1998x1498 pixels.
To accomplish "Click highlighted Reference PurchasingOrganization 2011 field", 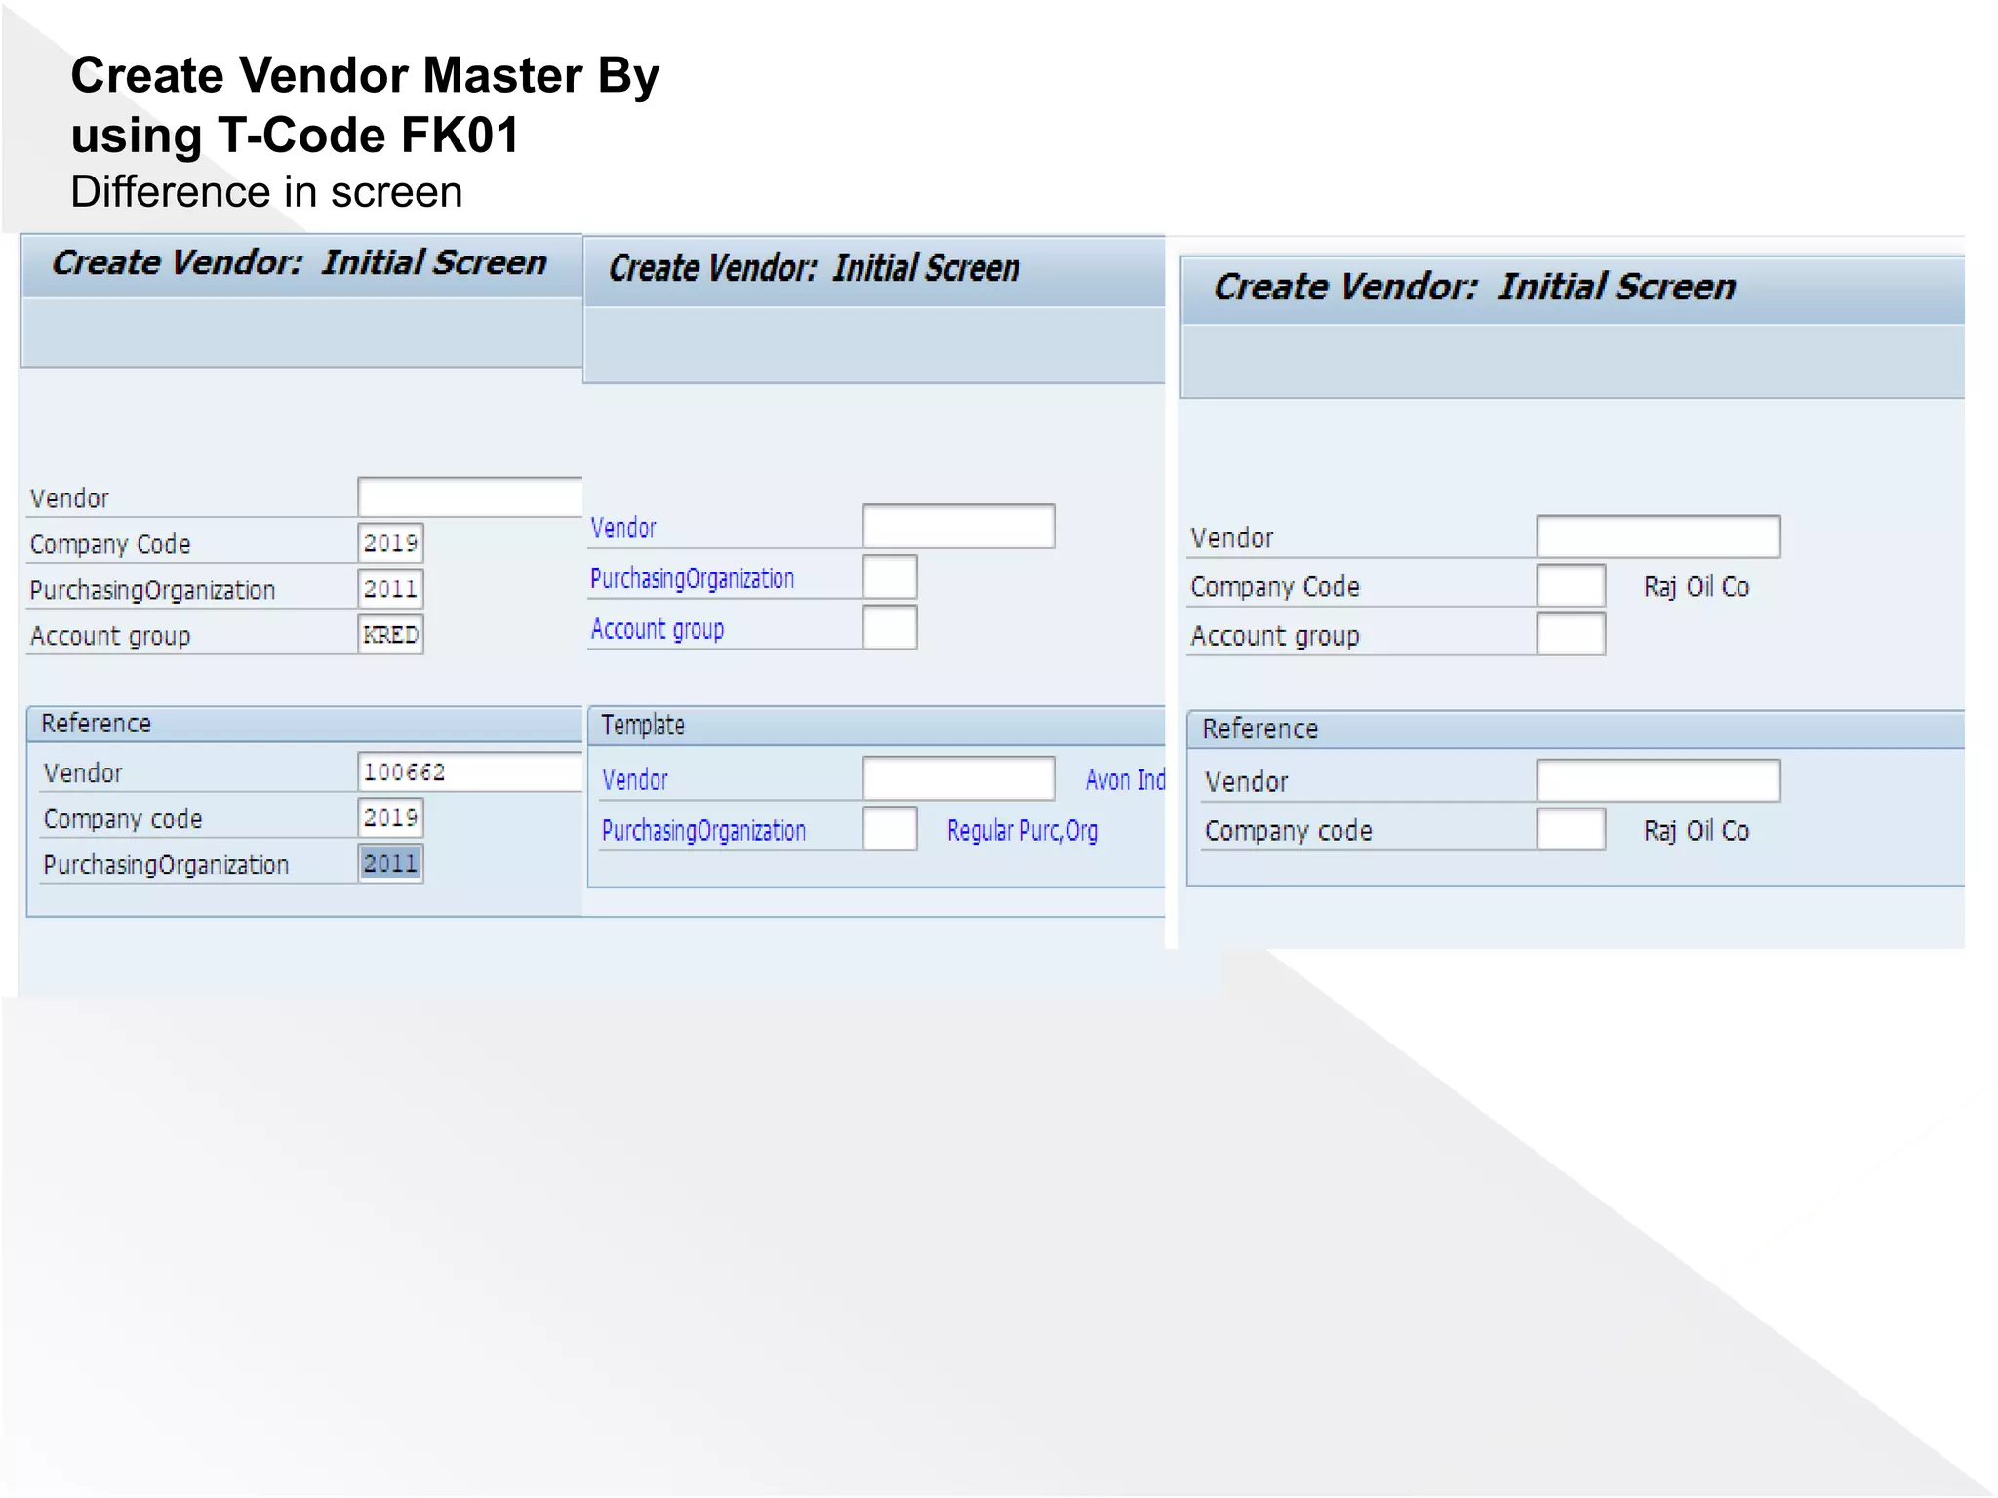I will click(390, 863).
